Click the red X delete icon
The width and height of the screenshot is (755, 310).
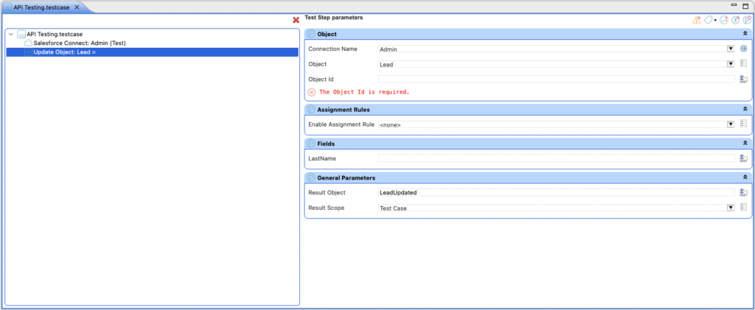[x=296, y=20]
